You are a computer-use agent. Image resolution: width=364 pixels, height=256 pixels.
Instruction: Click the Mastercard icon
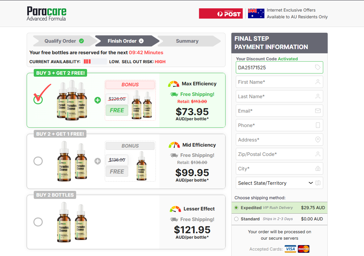click(x=303, y=249)
